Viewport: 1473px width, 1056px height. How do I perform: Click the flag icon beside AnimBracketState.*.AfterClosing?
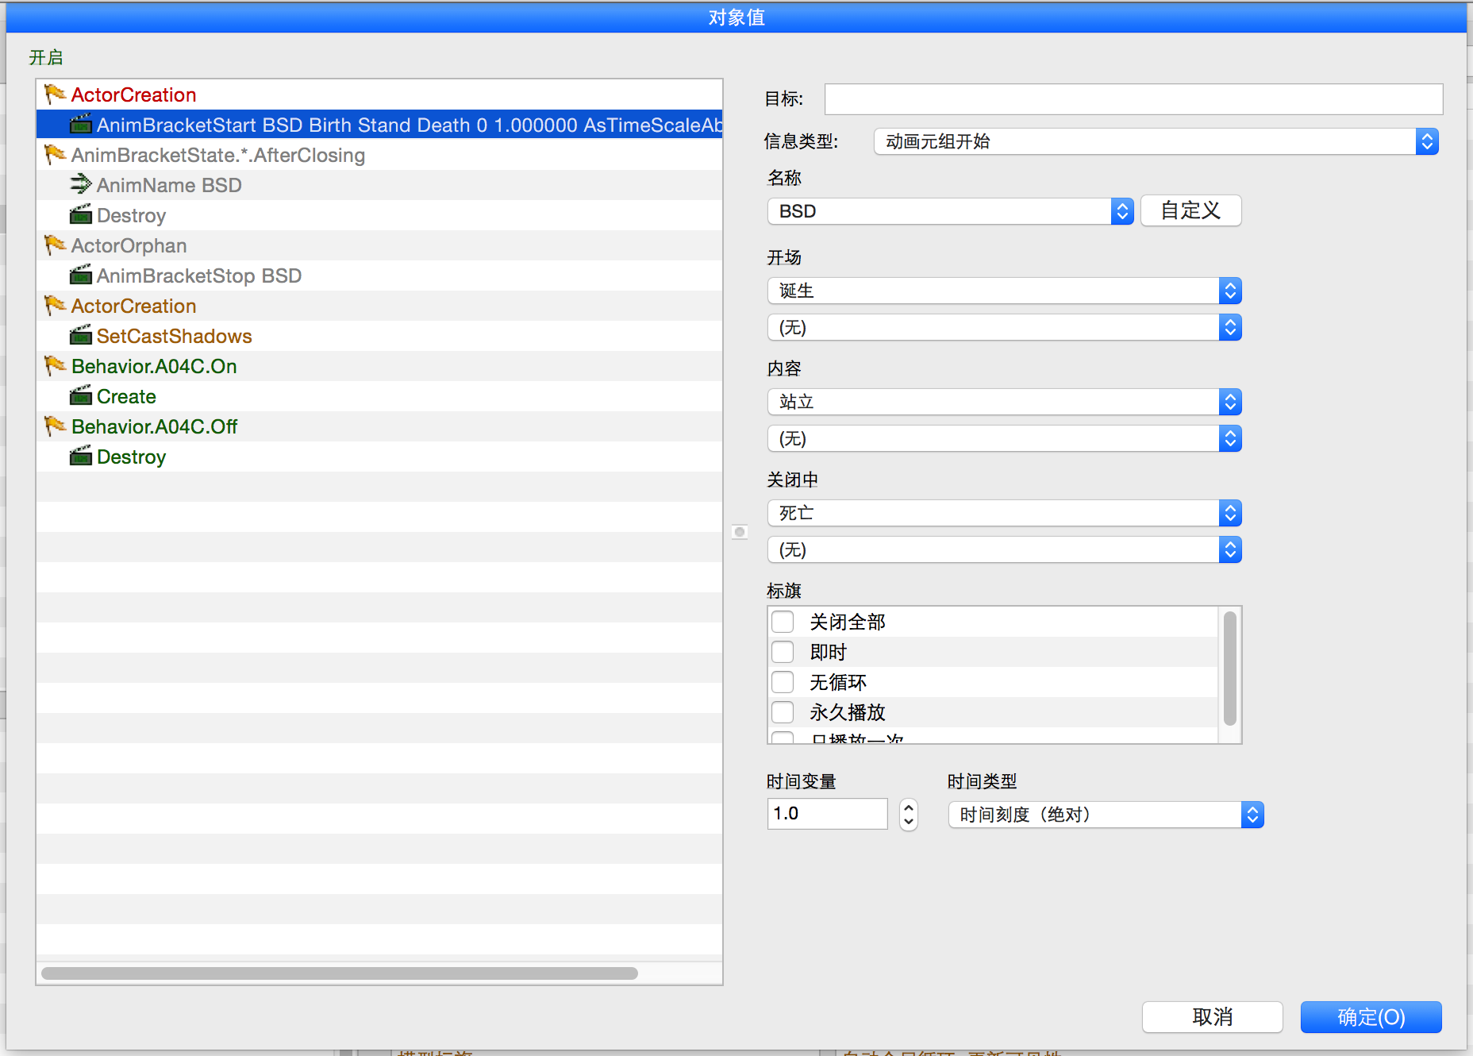tap(55, 155)
